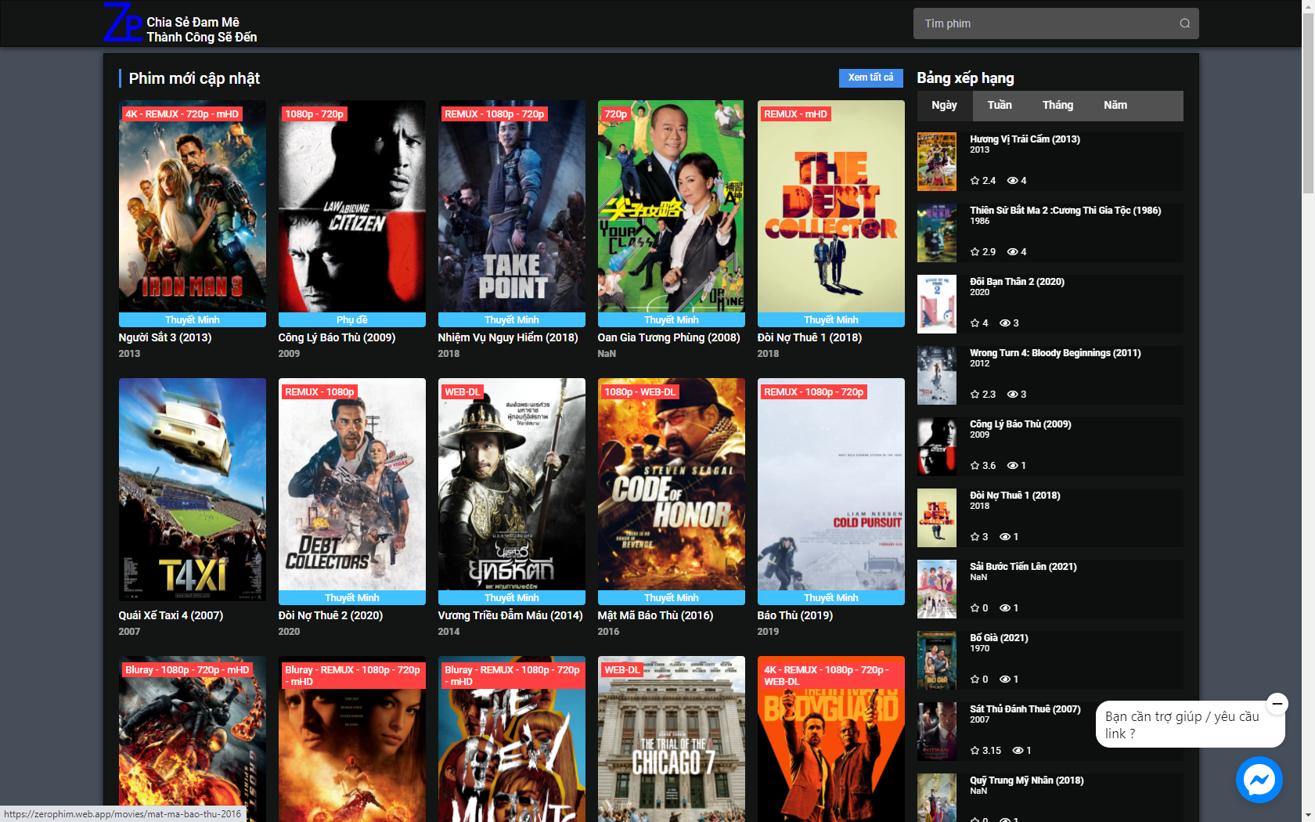Open the Take Point movie poster

tap(511, 206)
